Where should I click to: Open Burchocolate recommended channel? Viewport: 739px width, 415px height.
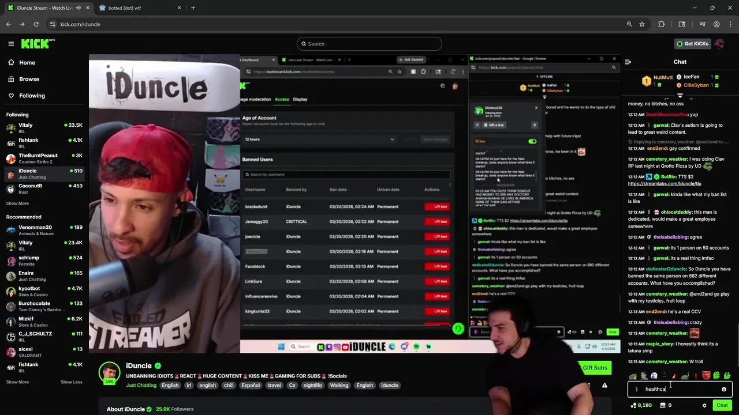[x=44, y=306]
